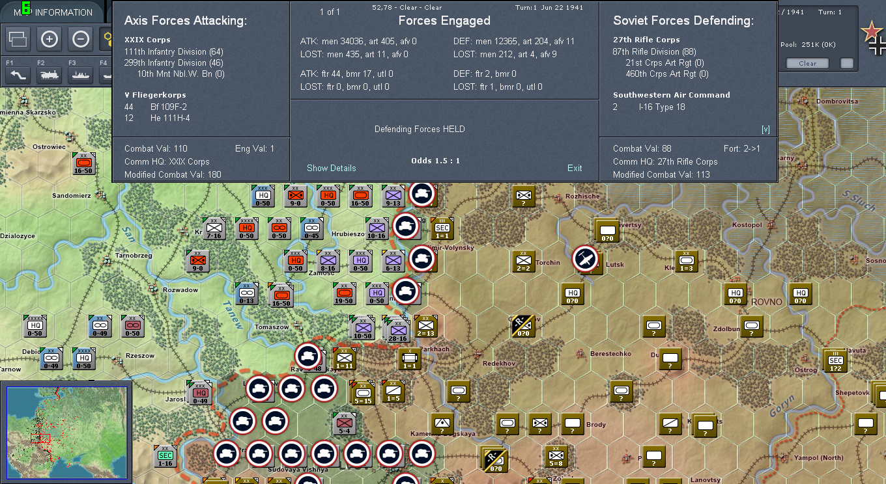Screen dimensions: 886x484
Task: Click the blank button beside Clear
Action: click(847, 63)
